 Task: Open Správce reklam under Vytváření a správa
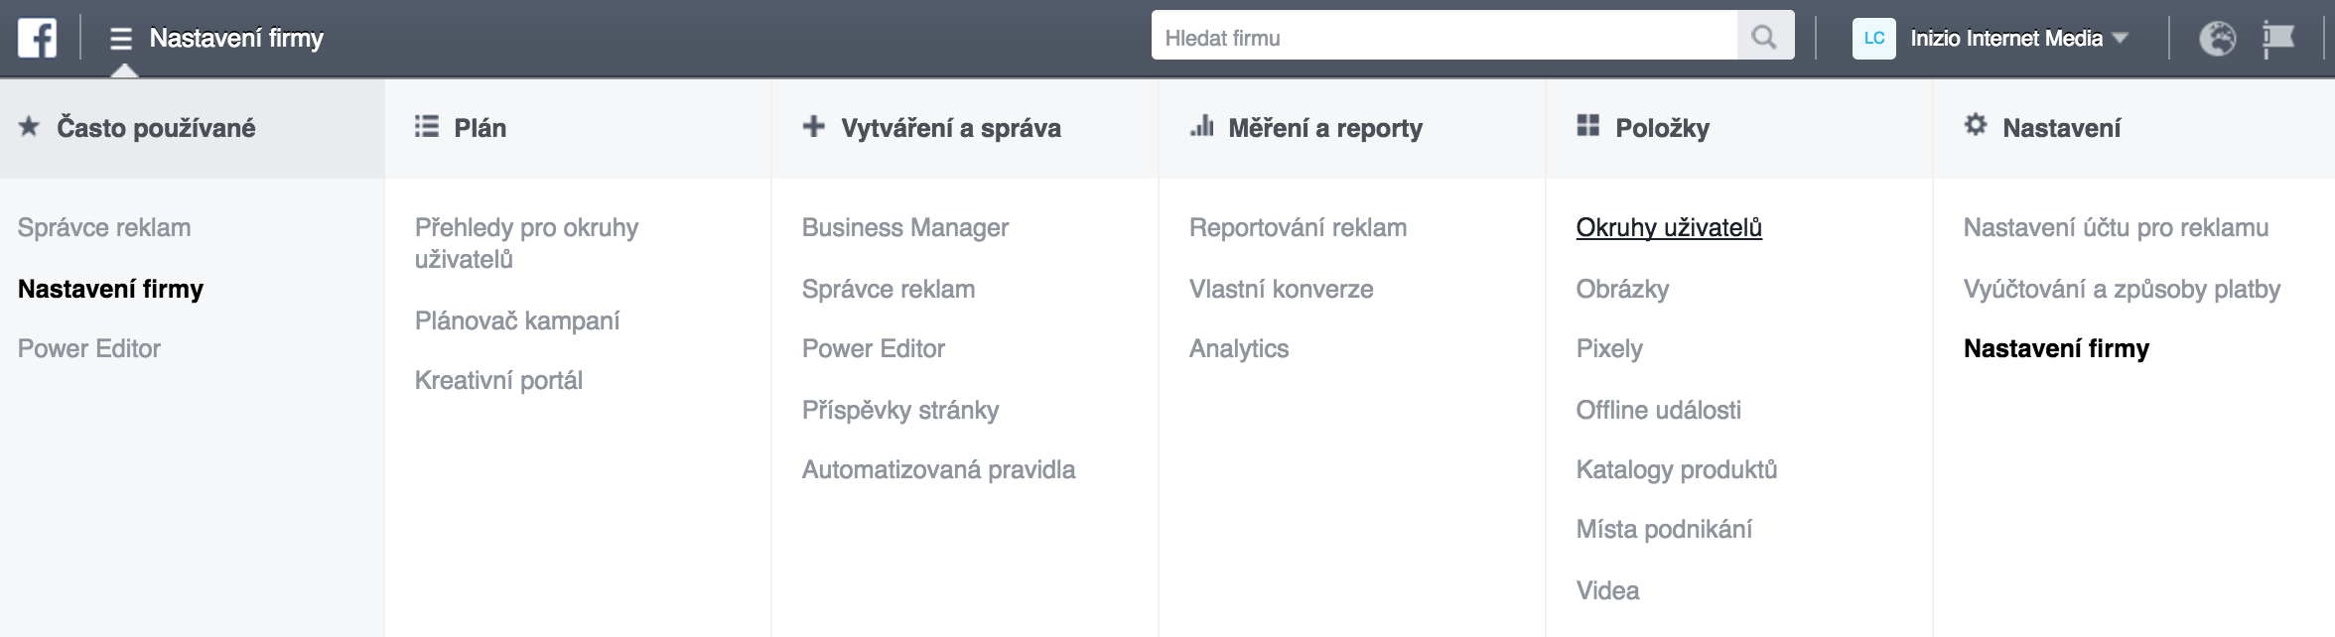coord(889,289)
